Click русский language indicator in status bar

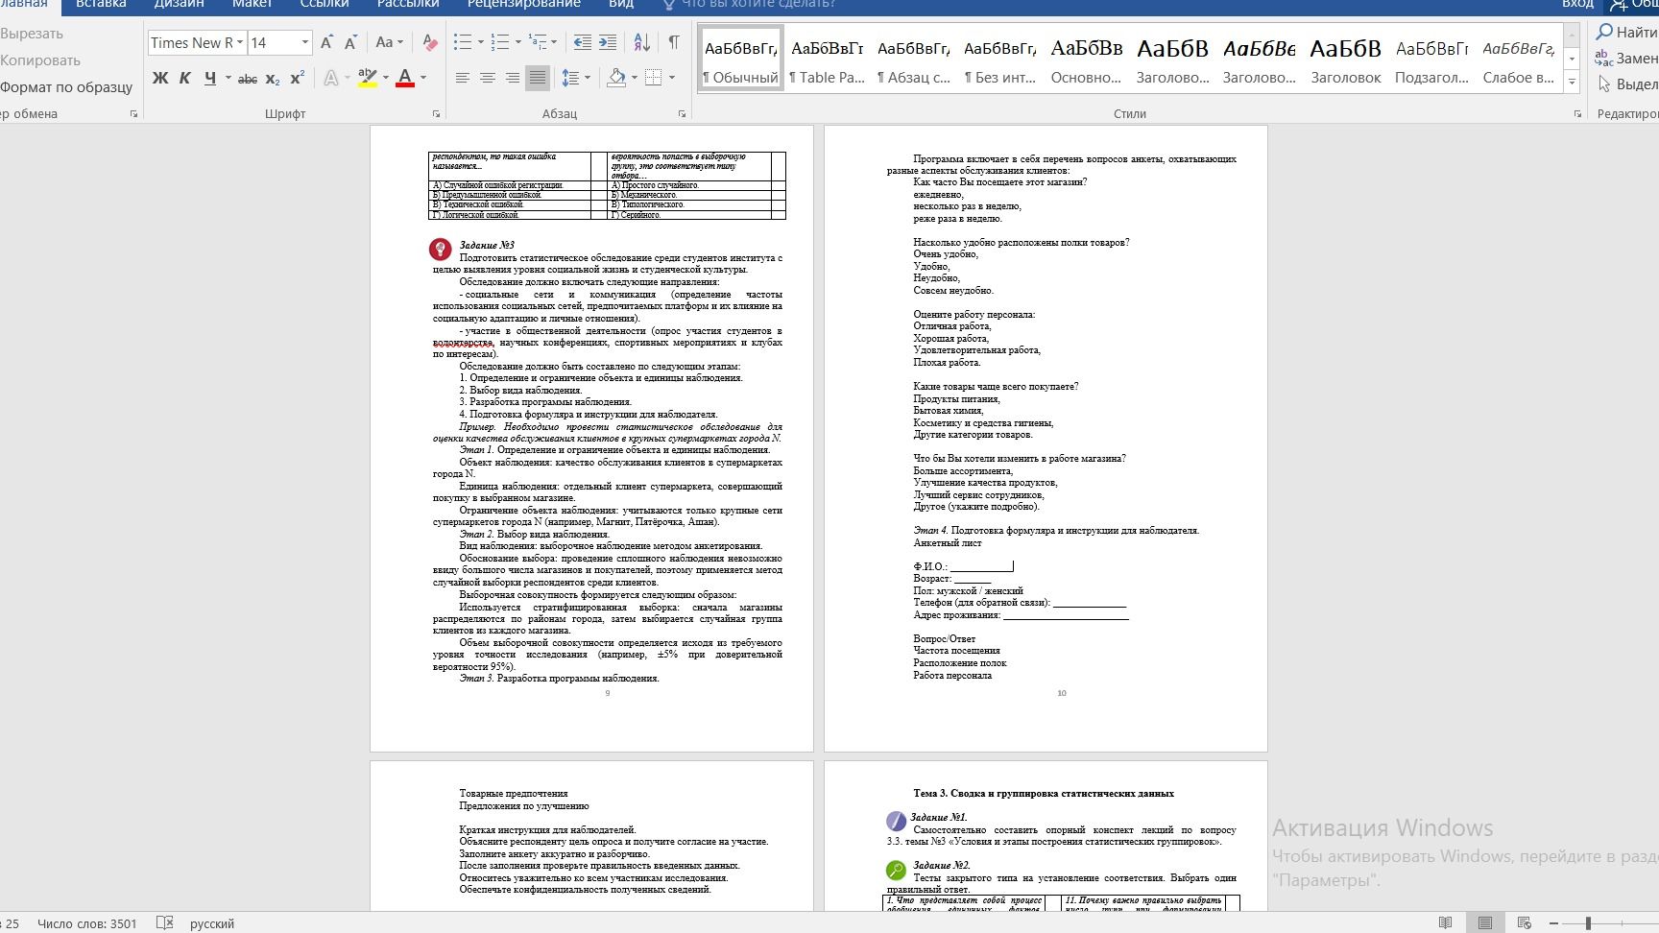pyautogui.click(x=212, y=923)
